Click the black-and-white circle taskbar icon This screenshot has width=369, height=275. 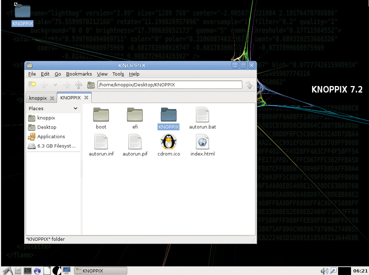(57, 271)
